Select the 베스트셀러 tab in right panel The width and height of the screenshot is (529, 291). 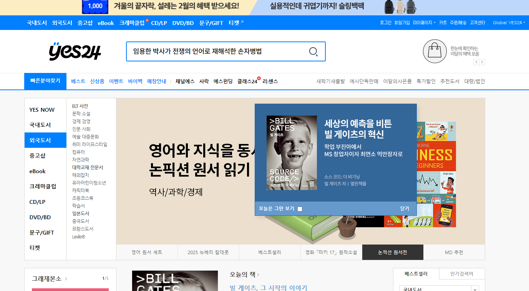pos(416,274)
